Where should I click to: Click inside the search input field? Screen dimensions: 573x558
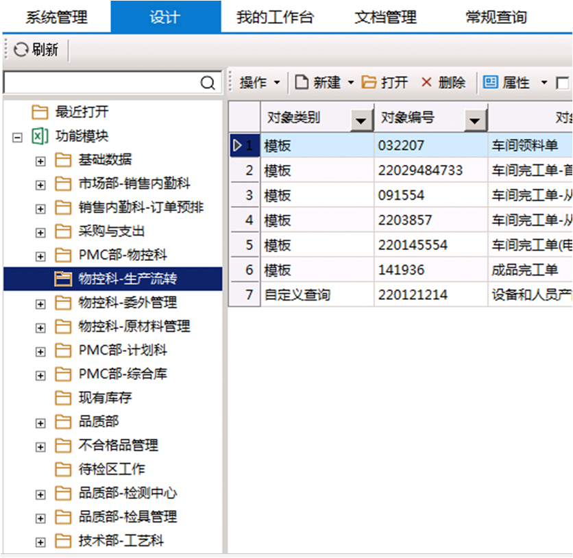click(103, 81)
